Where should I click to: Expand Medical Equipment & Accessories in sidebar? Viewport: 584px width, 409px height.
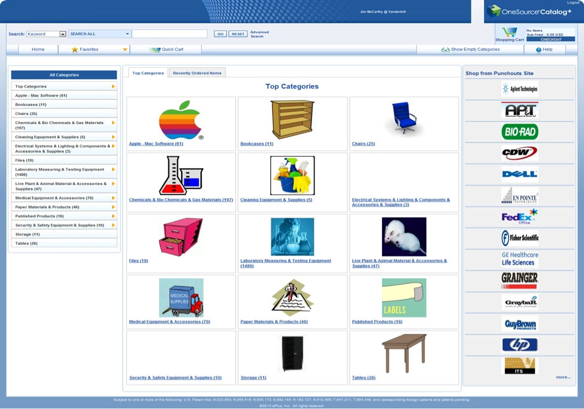(113, 198)
